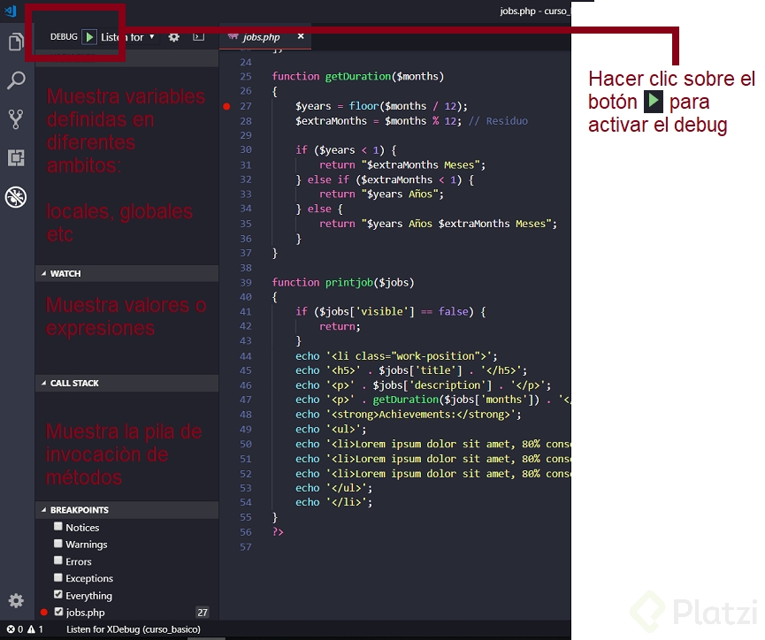765x640 pixels.
Task: Open the Source Control view icon
Action: coord(16,119)
